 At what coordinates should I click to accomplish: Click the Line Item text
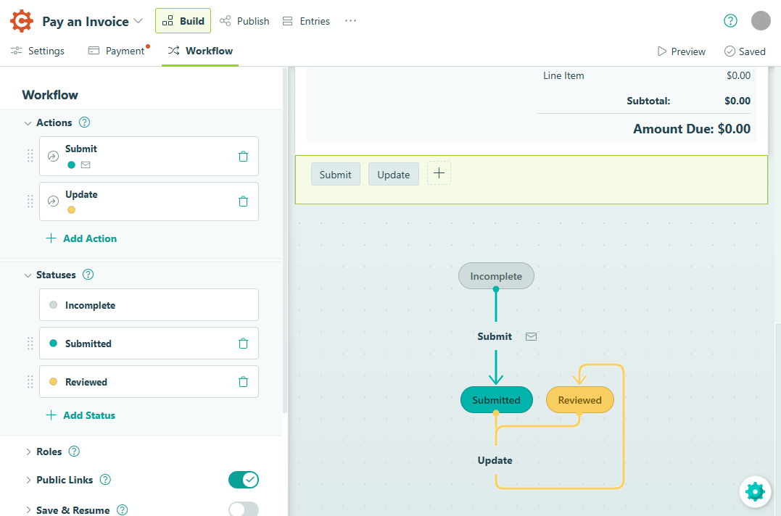tap(563, 75)
